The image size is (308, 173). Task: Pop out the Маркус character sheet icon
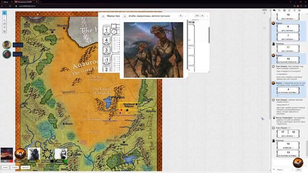coord(103,16)
